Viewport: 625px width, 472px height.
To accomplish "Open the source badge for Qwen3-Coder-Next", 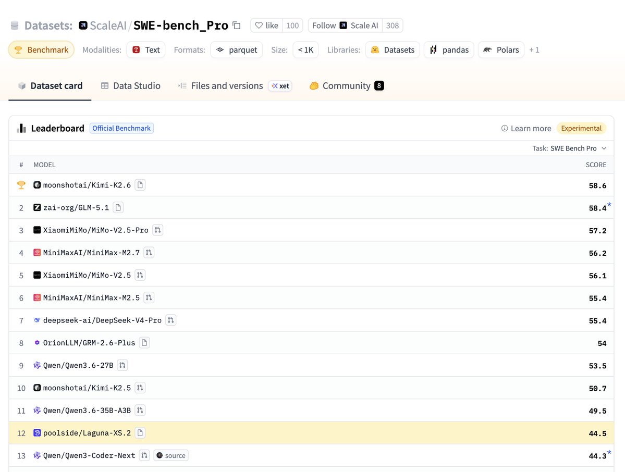I will click(x=171, y=455).
